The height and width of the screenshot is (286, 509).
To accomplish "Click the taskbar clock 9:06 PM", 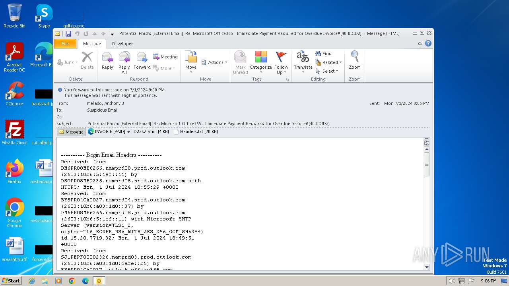I will (x=488, y=281).
